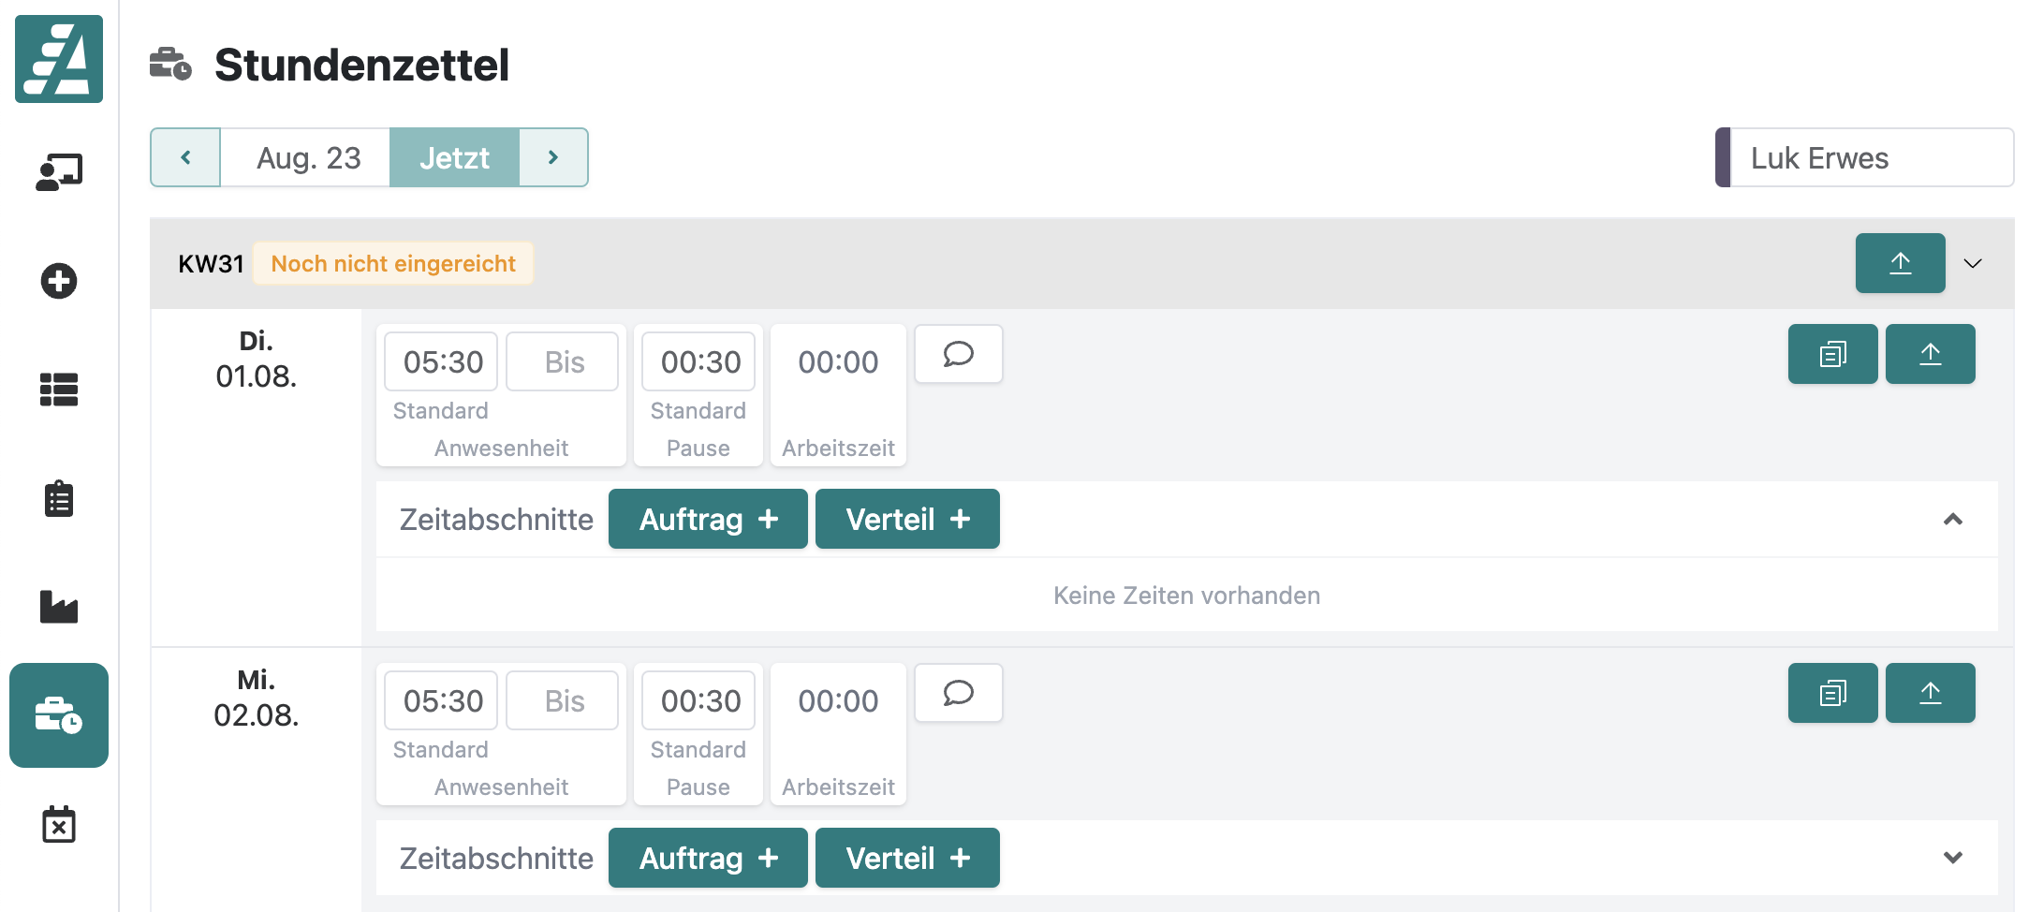The height and width of the screenshot is (912, 2043).
Task: Copy times for Mi. 02.08 via copy icon
Action: [x=1831, y=693]
